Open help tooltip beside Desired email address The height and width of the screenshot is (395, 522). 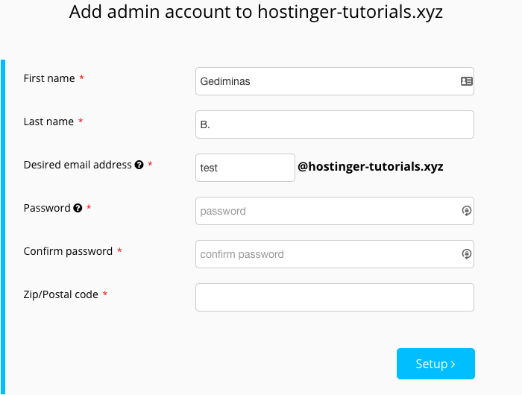coord(139,165)
